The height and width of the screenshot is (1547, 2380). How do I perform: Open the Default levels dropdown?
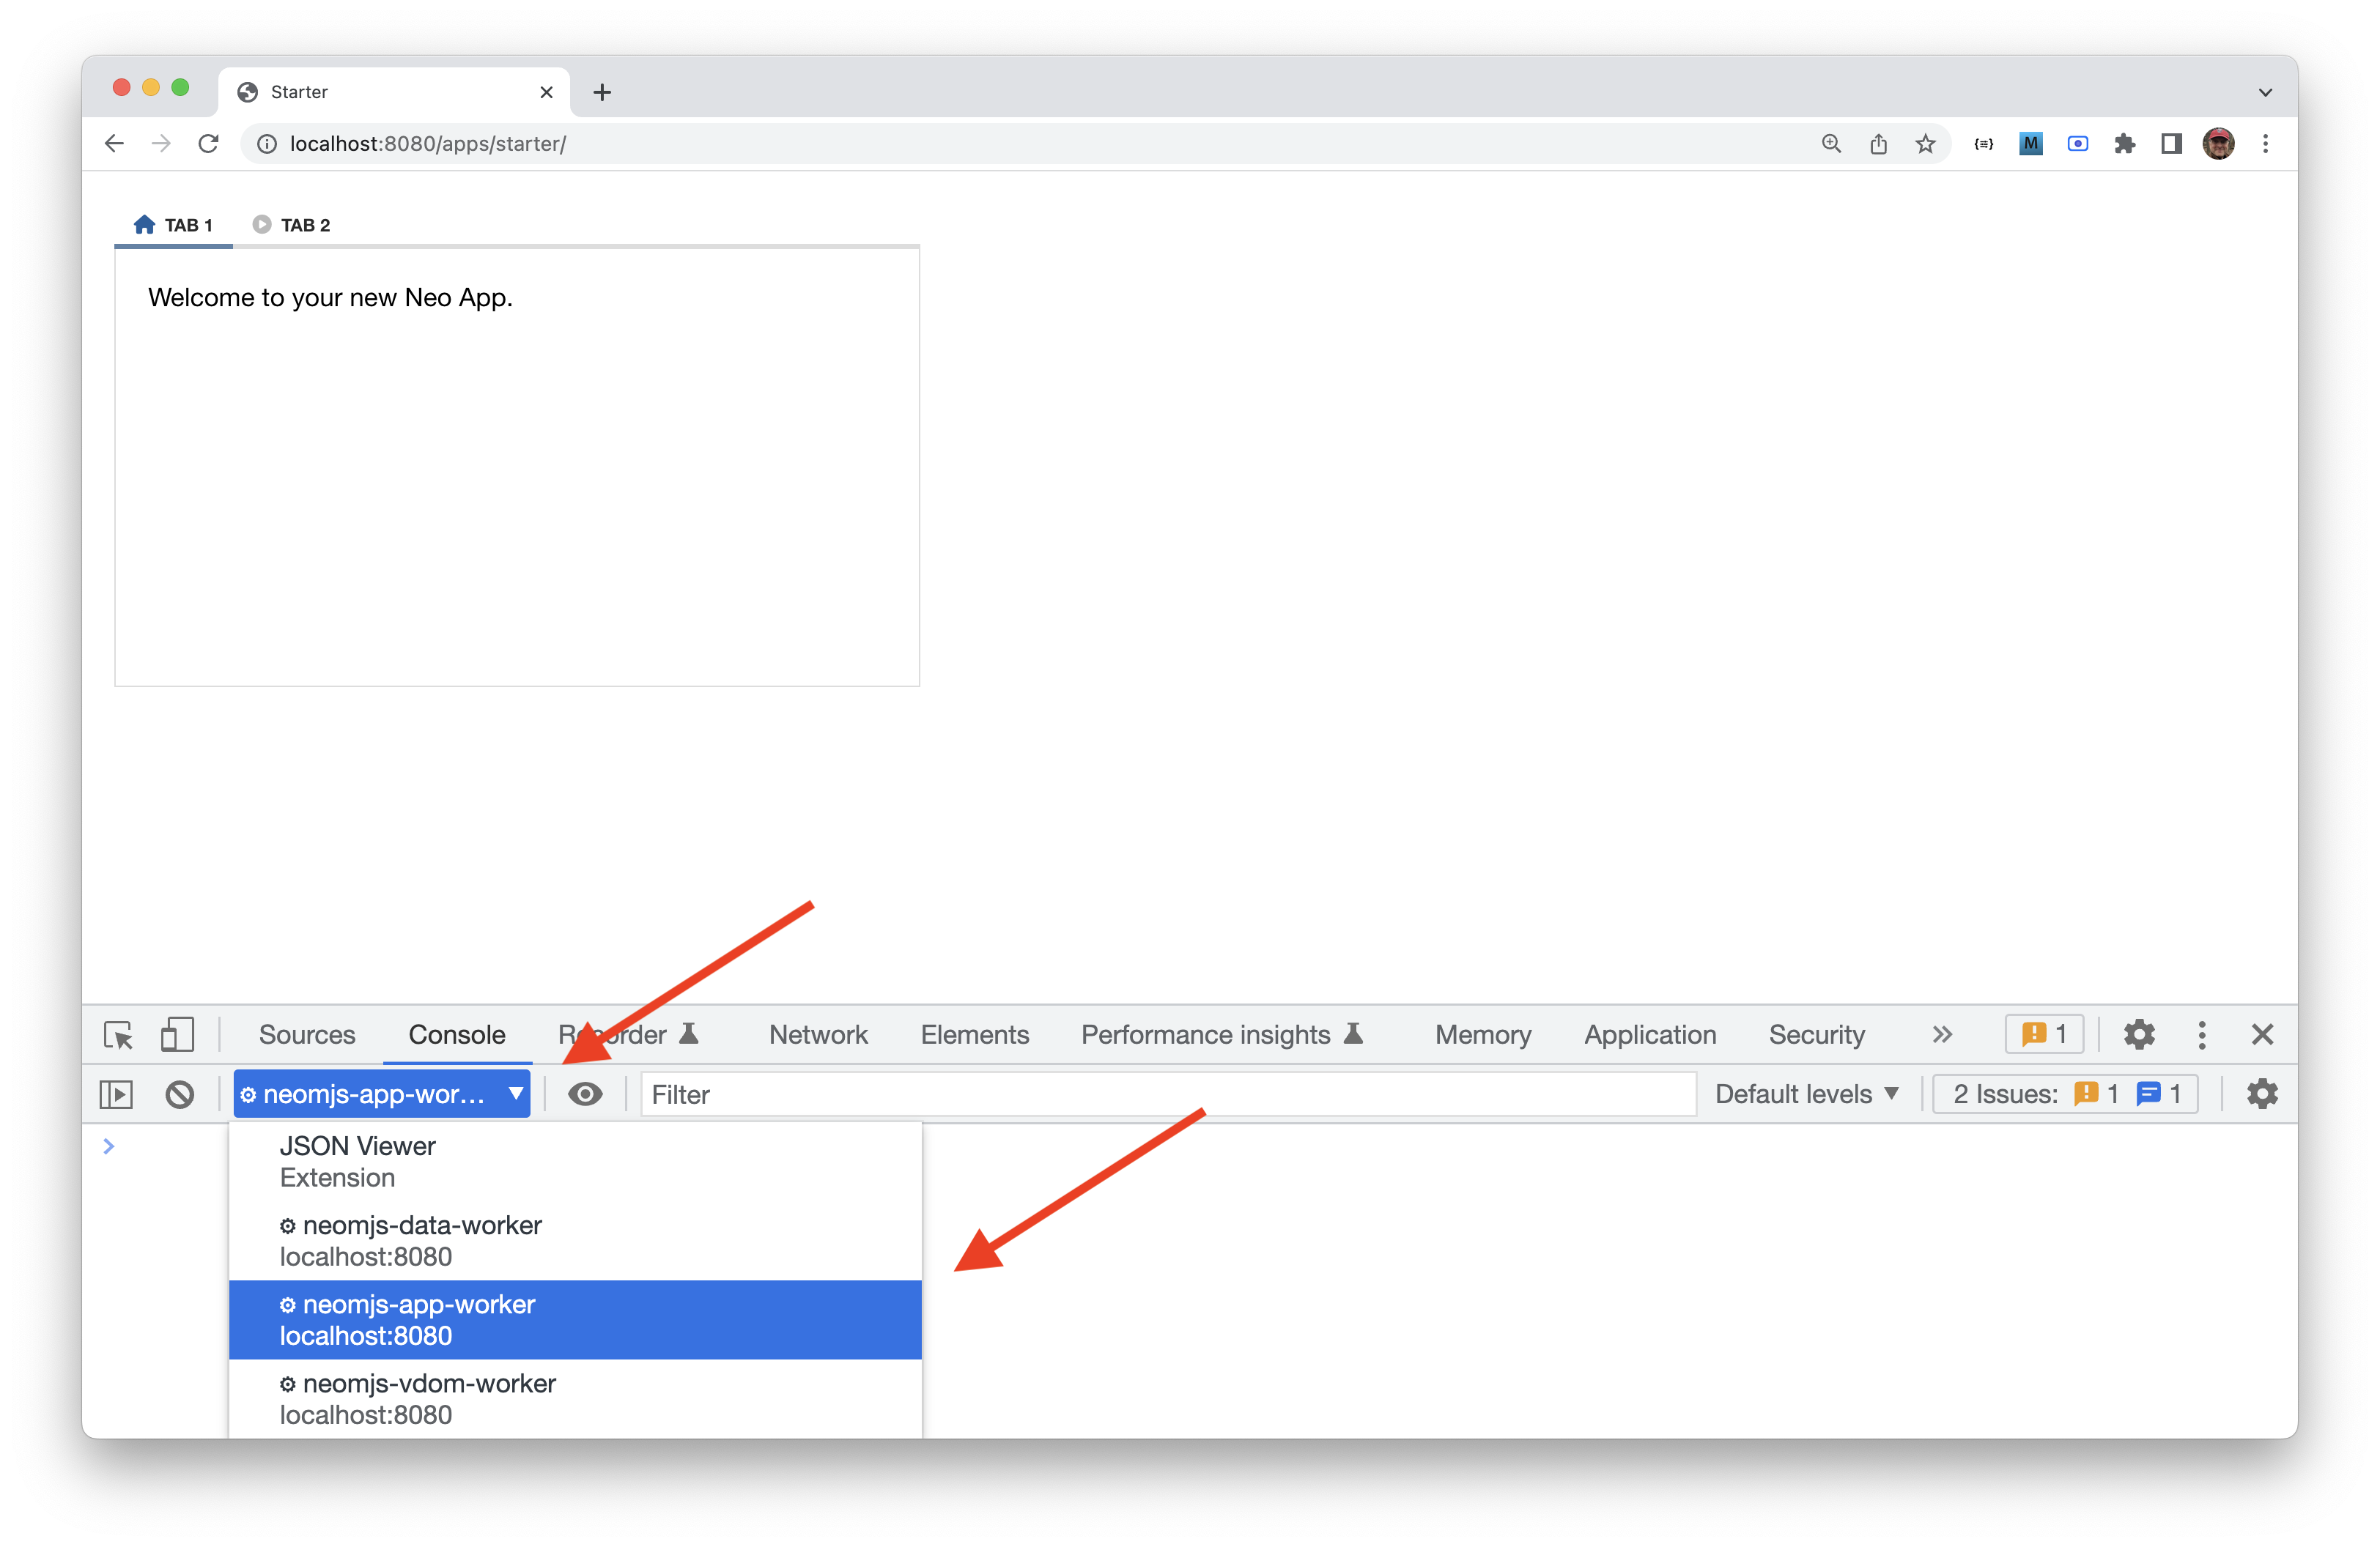(x=1806, y=1094)
